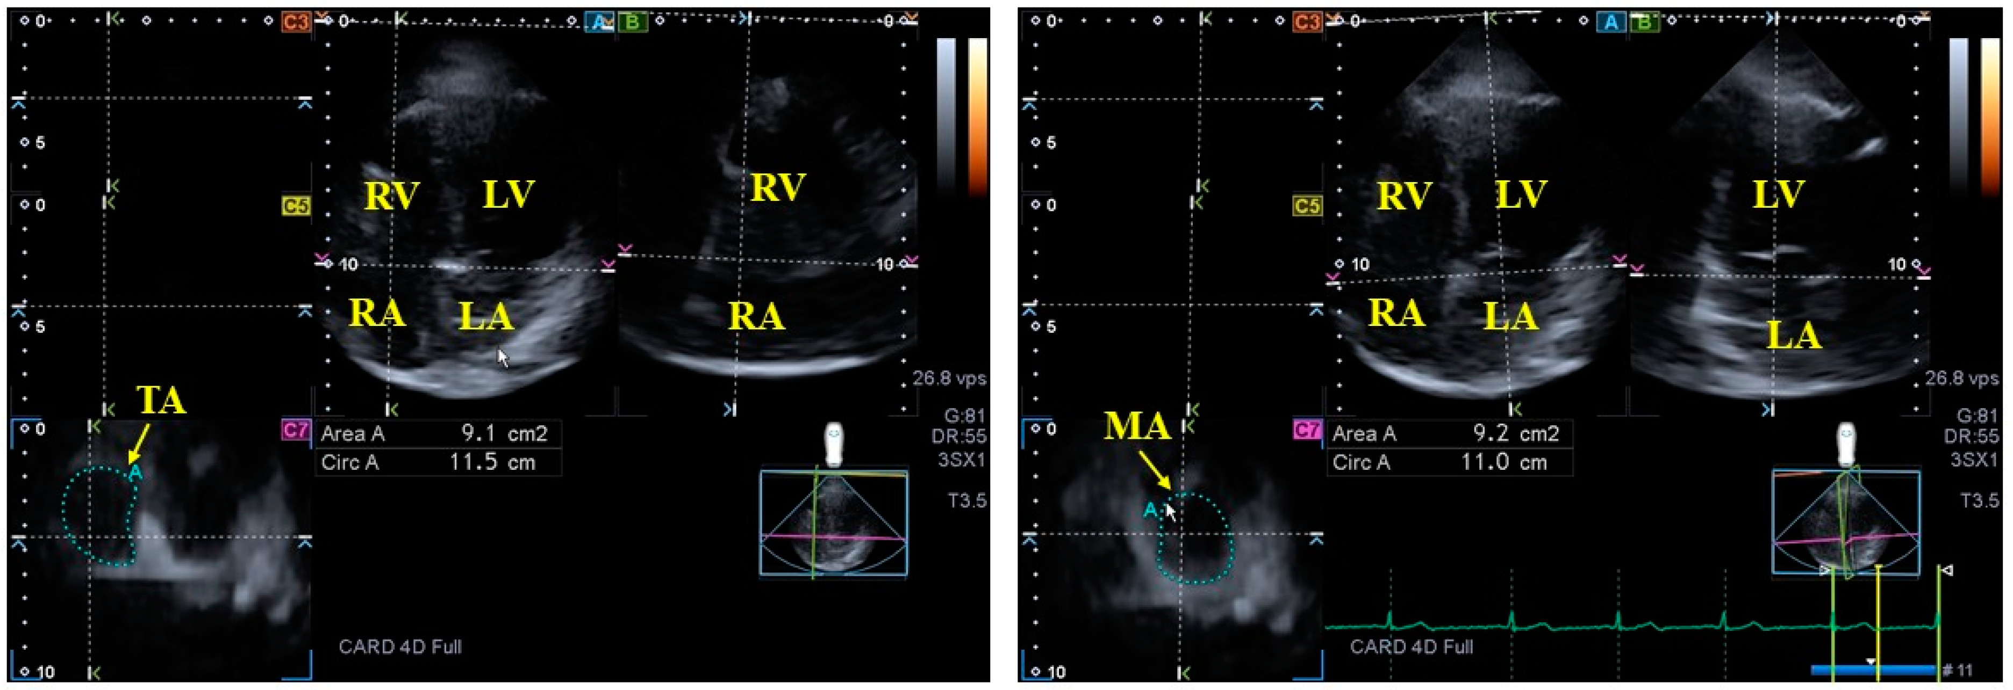This screenshot has height=690, width=2013.
Task: Click the magenta C7 plane label in left panel
Action: (x=296, y=430)
